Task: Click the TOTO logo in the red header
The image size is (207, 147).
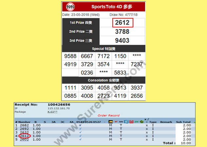Action: (70, 7)
